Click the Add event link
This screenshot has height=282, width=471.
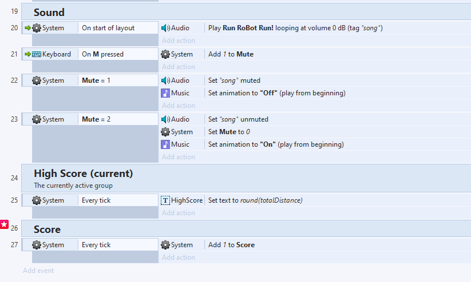coord(38,271)
